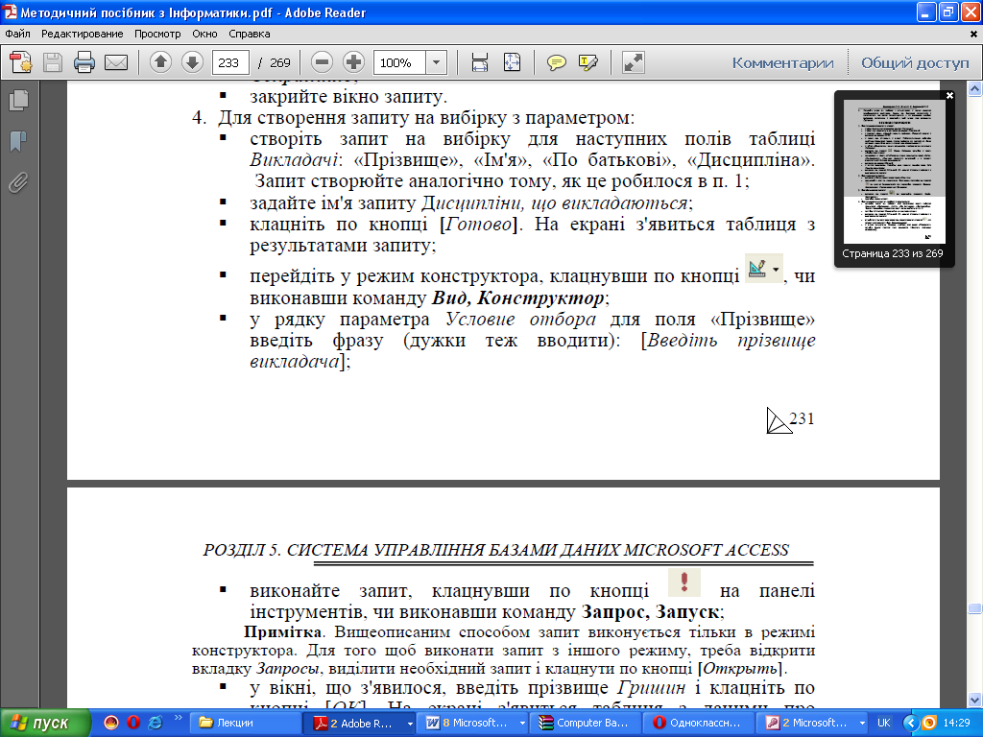Open the Справка menu
This screenshot has width=983, height=737.
point(249,34)
